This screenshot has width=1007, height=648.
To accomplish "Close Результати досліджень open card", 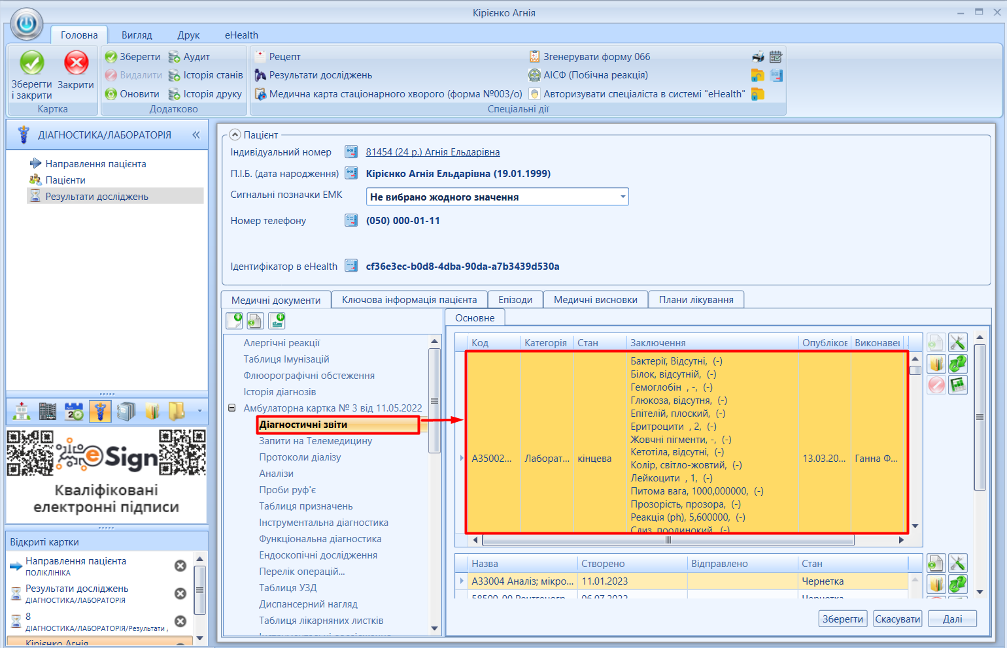I will pyautogui.click(x=180, y=593).
